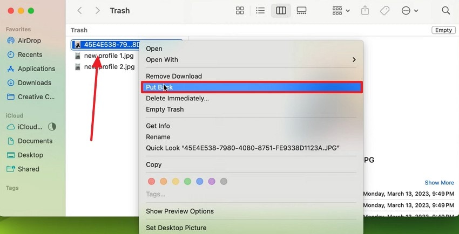The width and height of the screenshot is (459, 234).
Task: Click the Share toolbar icon
Action: click(x=364, y=11)
